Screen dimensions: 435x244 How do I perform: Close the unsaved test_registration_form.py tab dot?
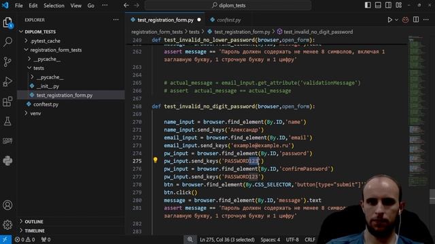pos(199,20)
